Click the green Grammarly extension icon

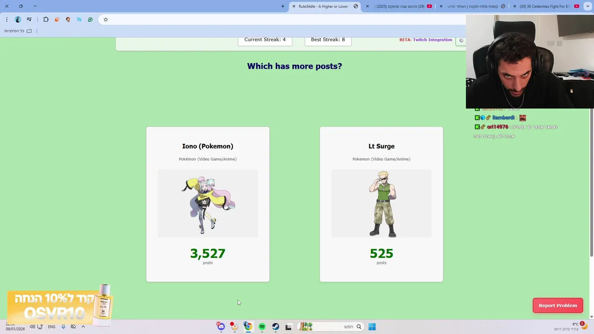(x=90, y=19)
